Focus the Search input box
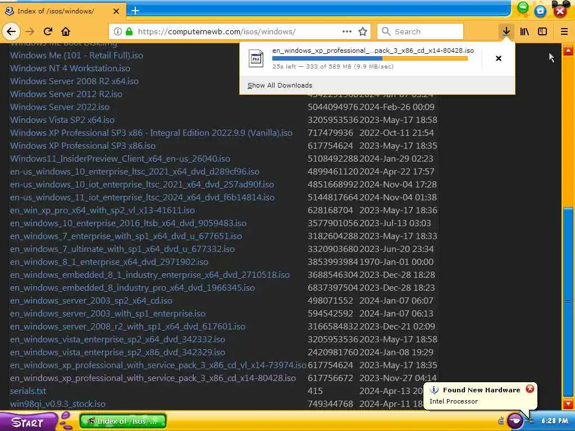575x431 pixels. pos(420,31)
